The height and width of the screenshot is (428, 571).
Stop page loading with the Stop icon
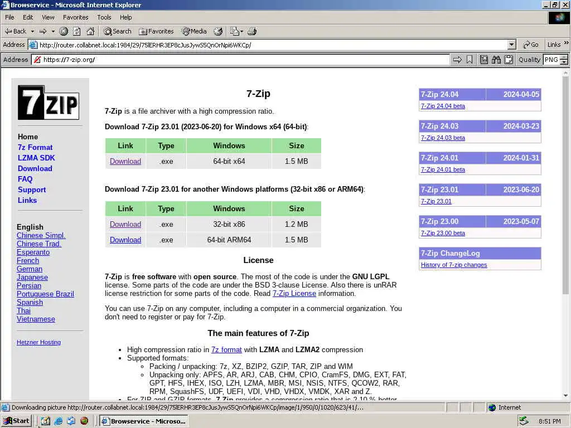pos(64,31)
